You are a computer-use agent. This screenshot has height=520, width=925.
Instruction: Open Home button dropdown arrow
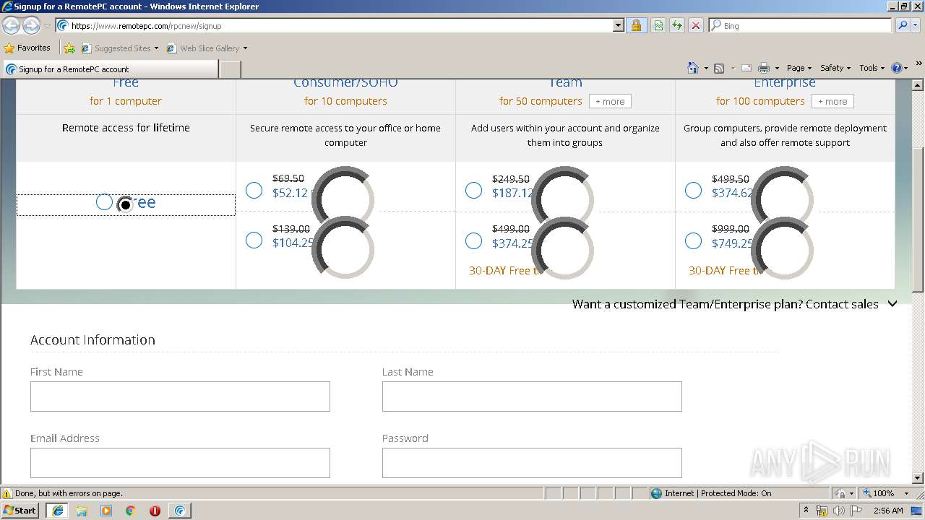[x=706, y=68]
